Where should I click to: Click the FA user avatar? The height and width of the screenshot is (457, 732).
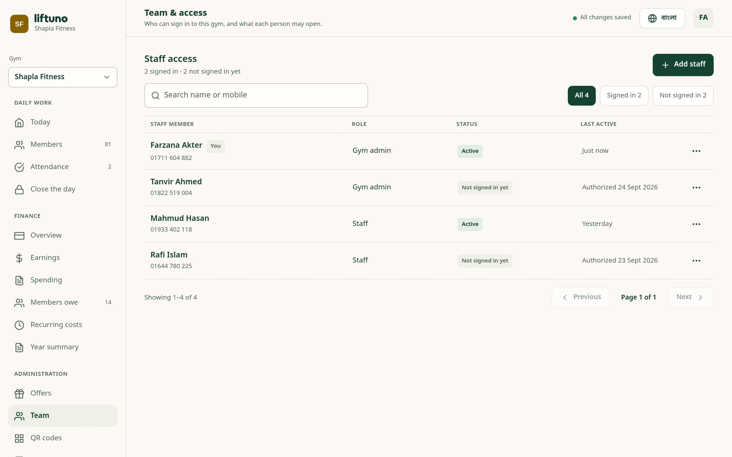(703, 18)
